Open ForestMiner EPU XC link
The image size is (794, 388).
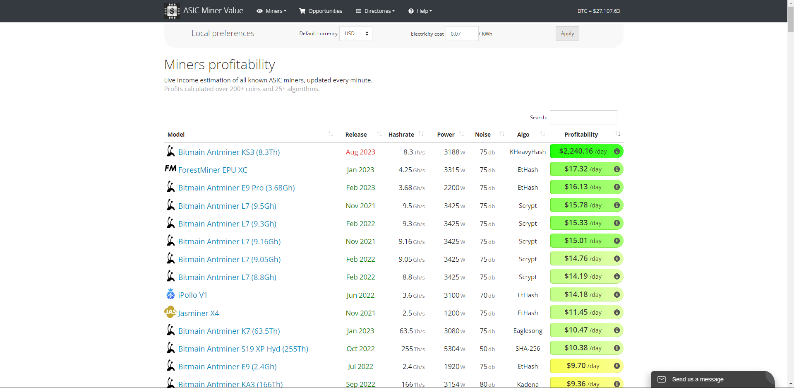[213, 170]
